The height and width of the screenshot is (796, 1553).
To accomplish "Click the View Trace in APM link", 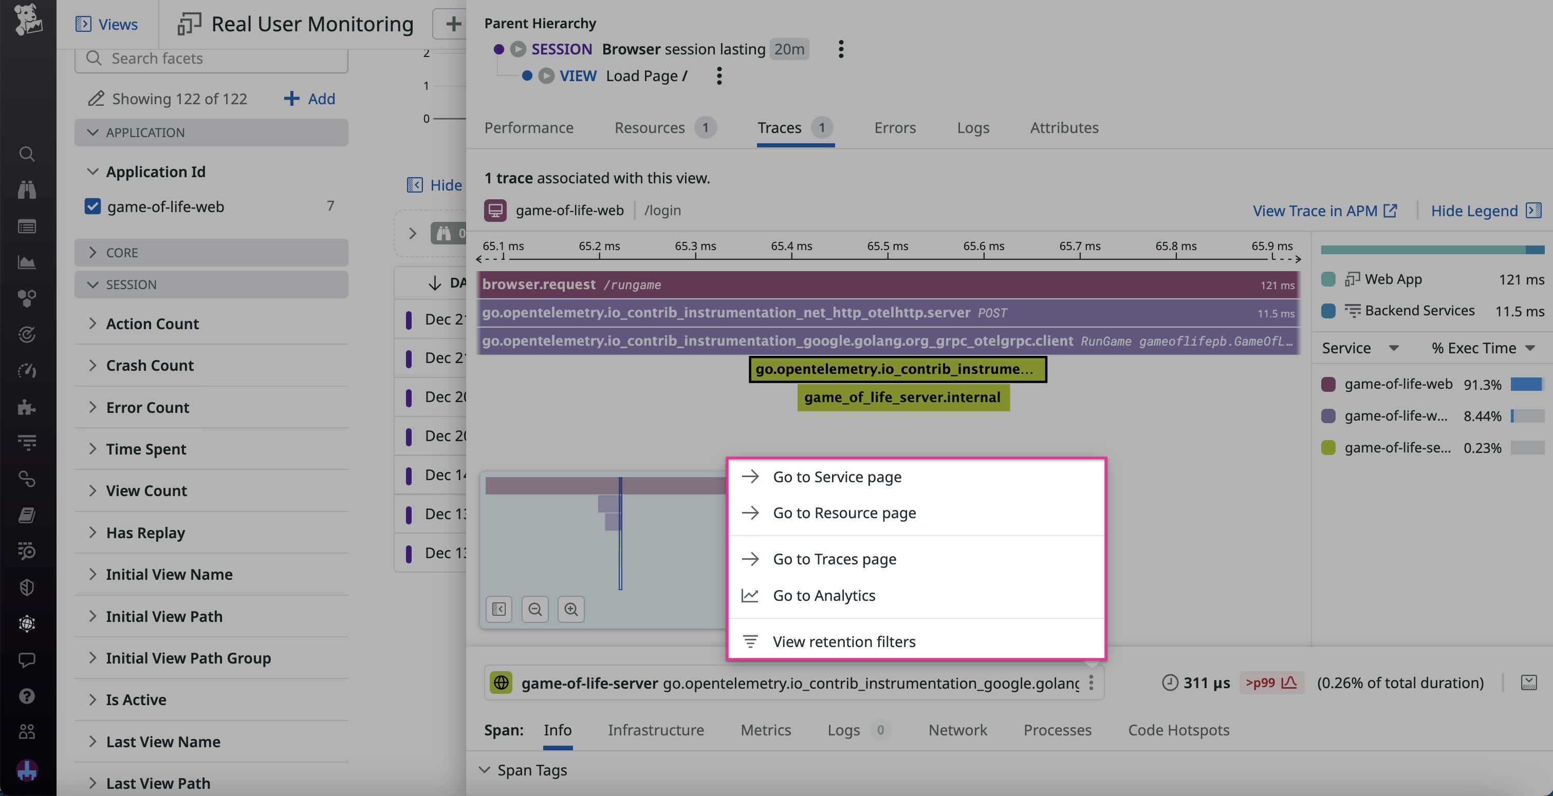I will (x=1316, y=211).
